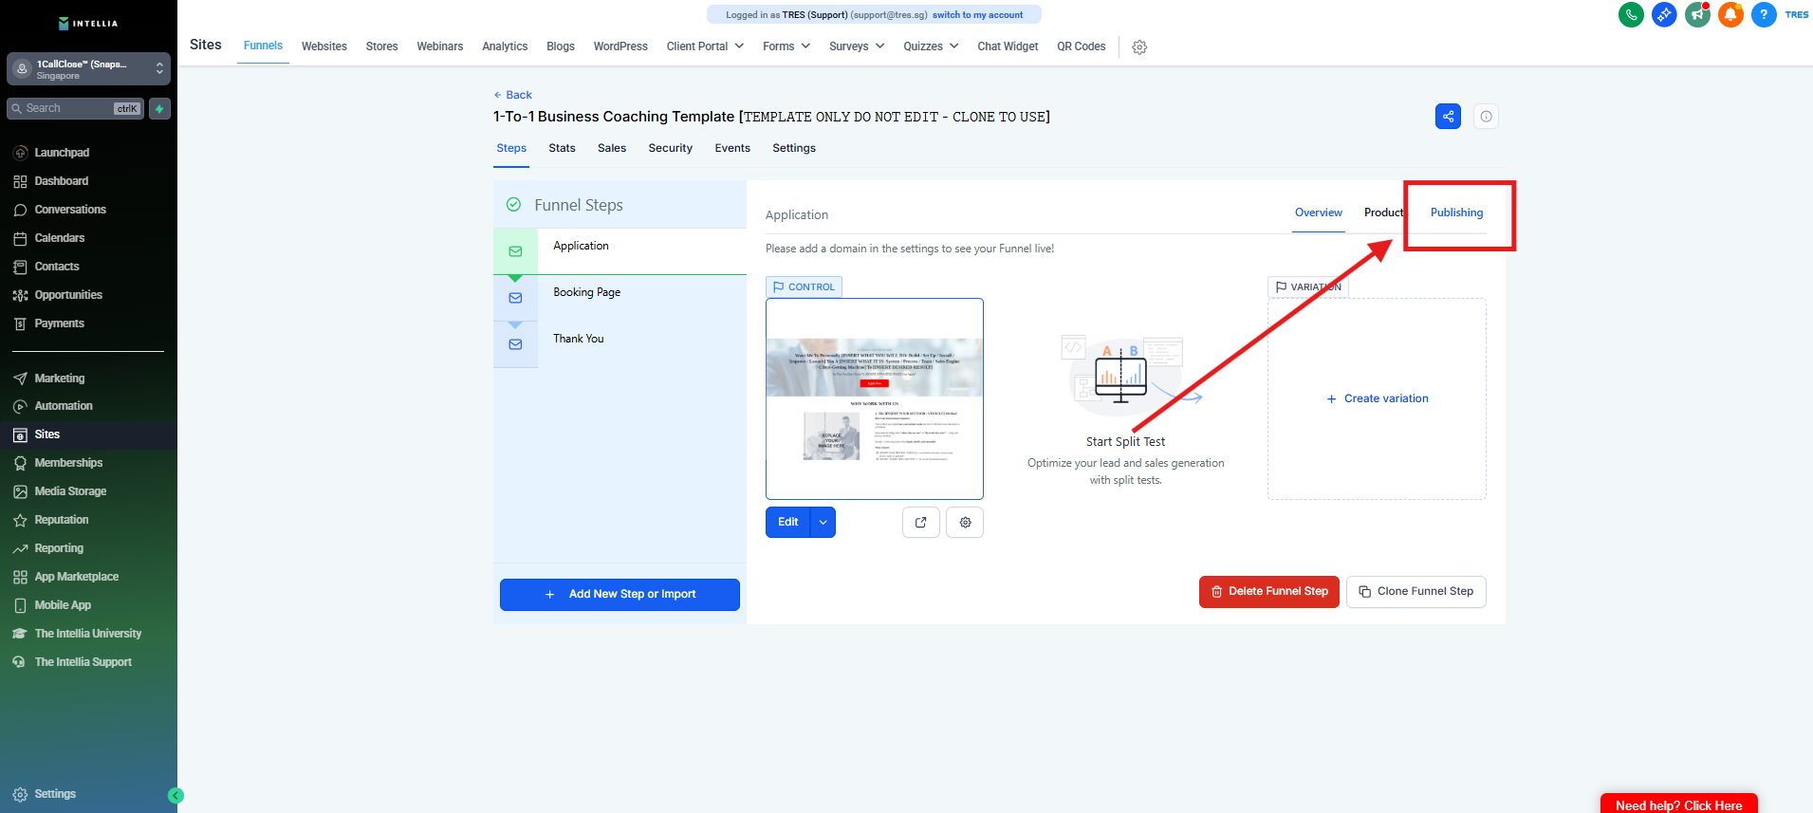The height and width of the screenshot is (813, 1813).
Task: Open the Blogs tab
Action: click(x=561, y=46)
